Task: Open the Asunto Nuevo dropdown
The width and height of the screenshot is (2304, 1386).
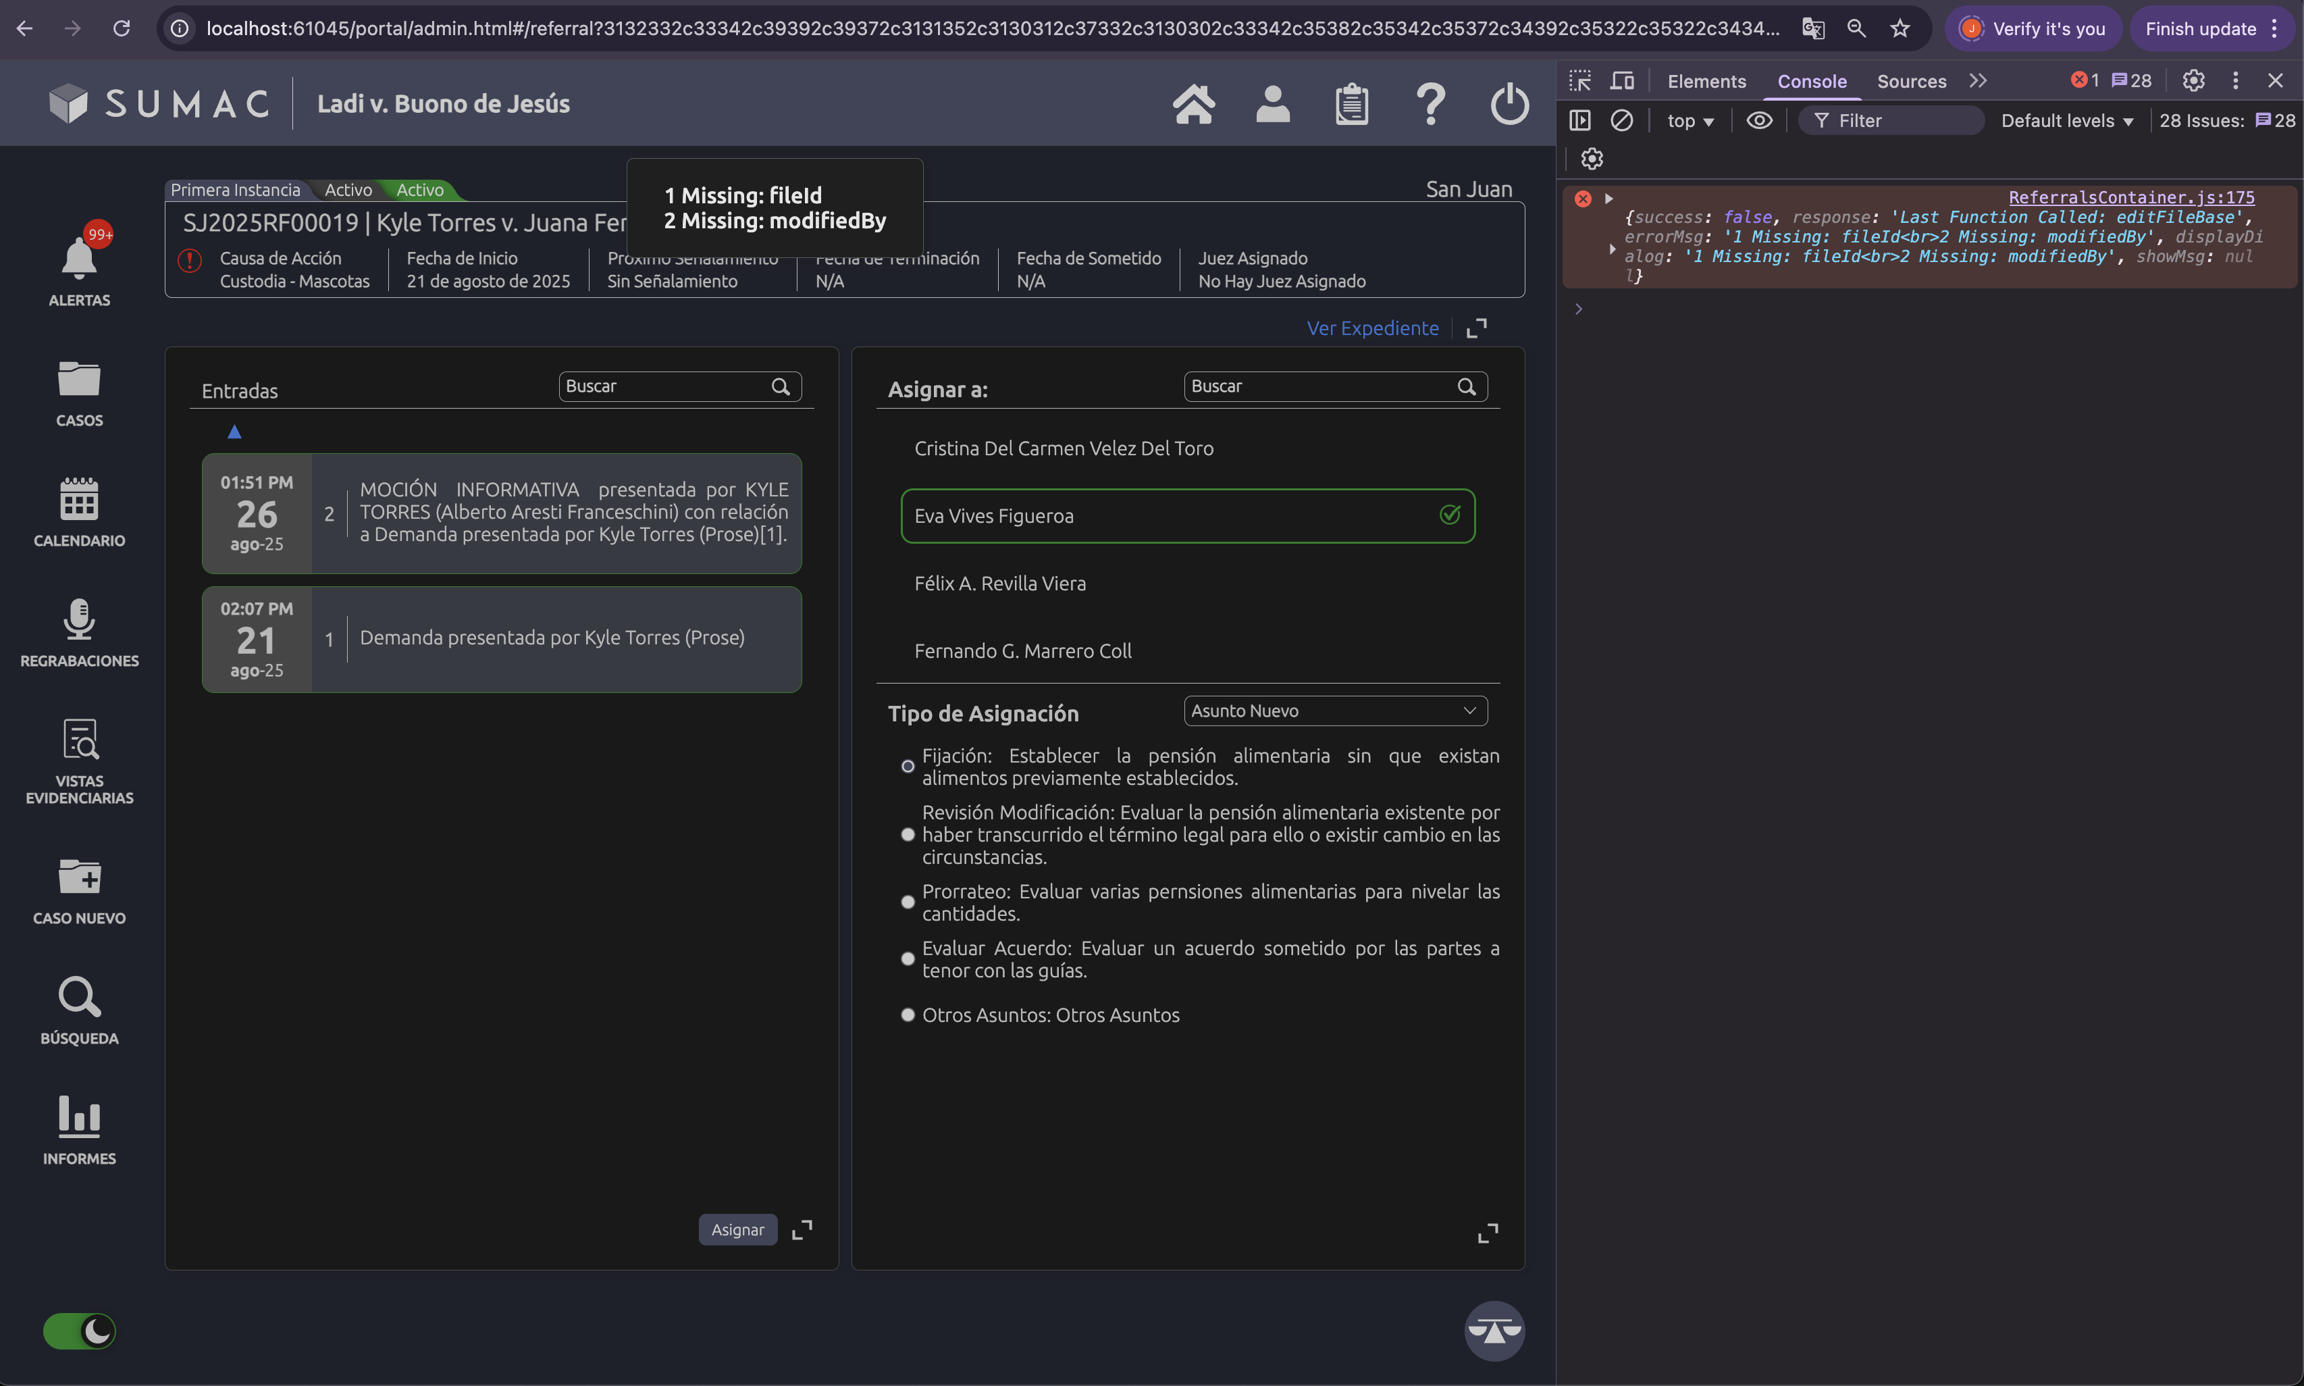Action: (1334, 711)
